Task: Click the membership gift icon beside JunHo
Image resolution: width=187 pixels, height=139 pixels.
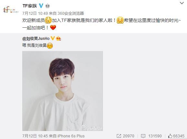Action: click(x=59, y=38)
